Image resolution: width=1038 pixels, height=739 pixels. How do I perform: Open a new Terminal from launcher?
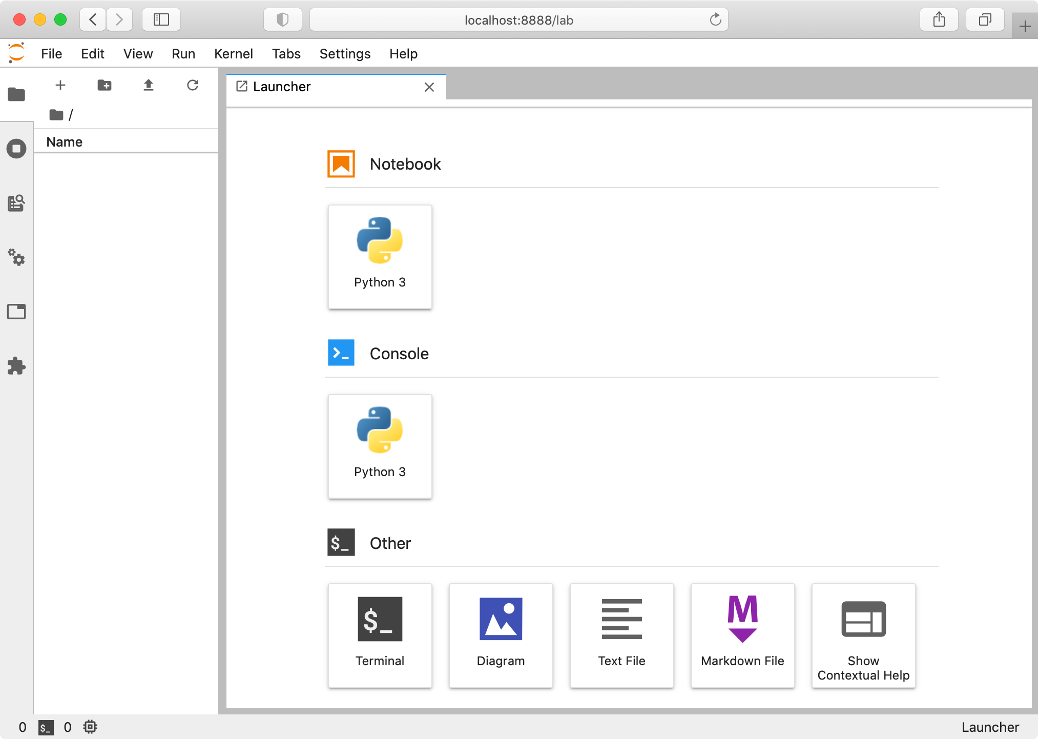pos(380,635)
